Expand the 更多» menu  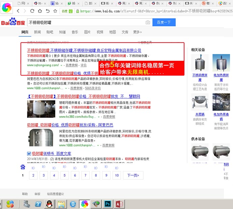click(x=138, y=32)
